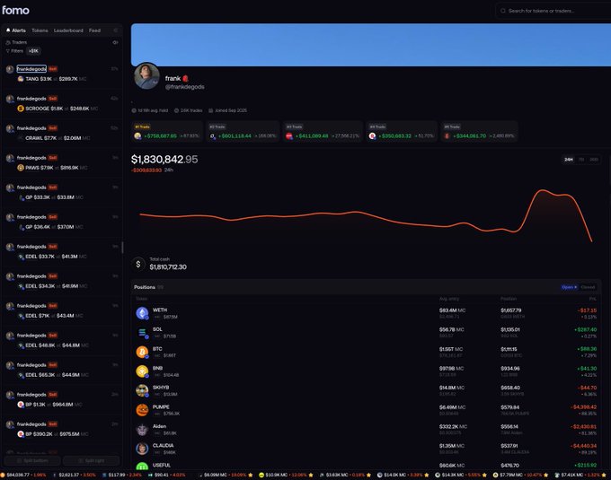Click the WETH token icon
The height and width of the screenshot is (480, 611).
(x=142, y=313)
